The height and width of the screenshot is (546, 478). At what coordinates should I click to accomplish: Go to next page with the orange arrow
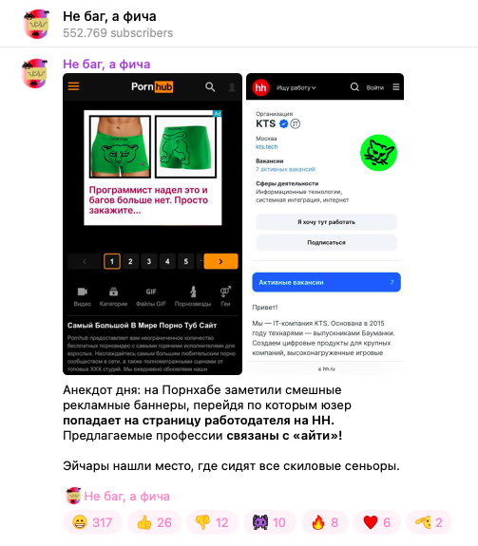220,261
